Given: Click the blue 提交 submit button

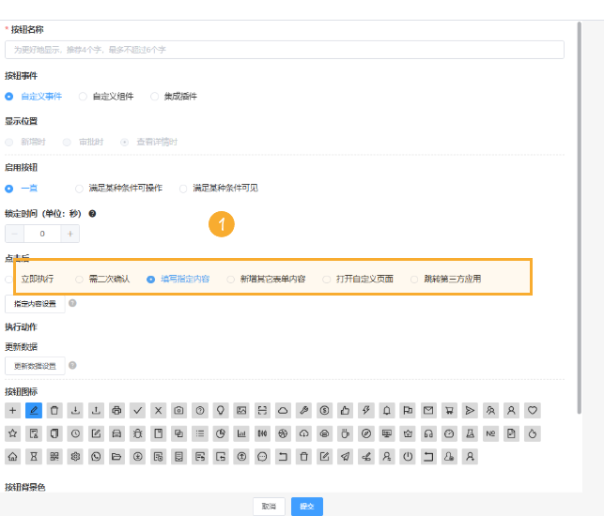Looking at the screenshot, I should [307, 507].
